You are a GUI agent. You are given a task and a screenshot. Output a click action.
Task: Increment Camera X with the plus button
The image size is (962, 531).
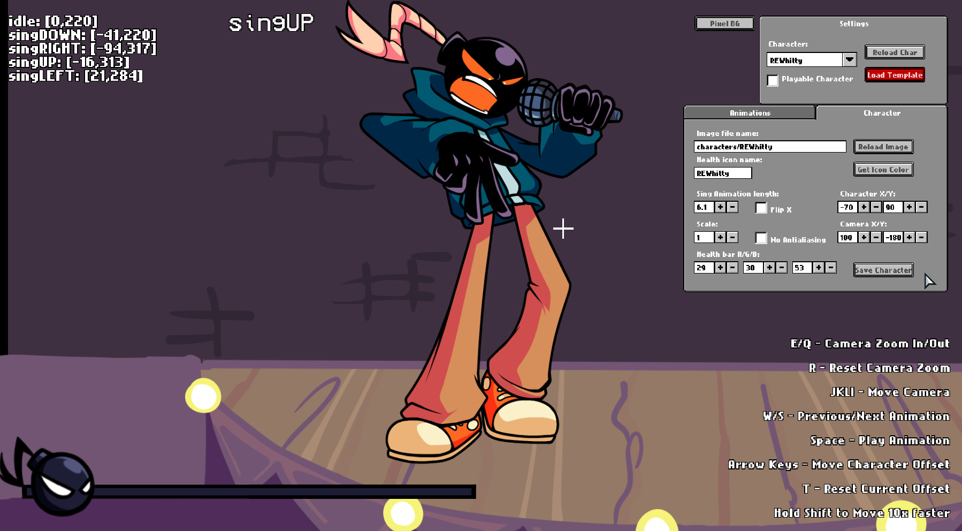point(864,237)
